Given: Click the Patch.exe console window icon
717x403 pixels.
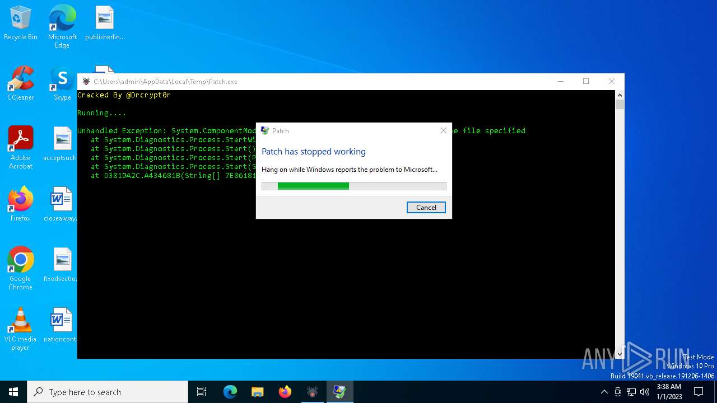Looking at the screenshot, I should (86, 81).
